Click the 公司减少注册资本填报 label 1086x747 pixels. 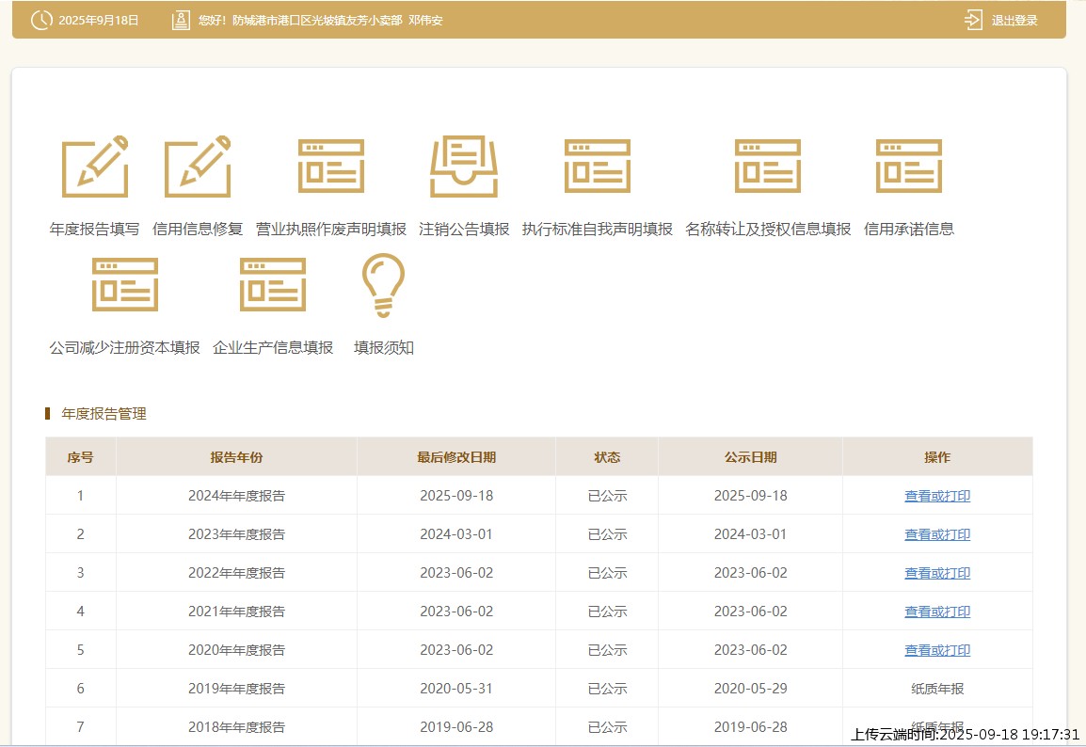click(124, 347)
